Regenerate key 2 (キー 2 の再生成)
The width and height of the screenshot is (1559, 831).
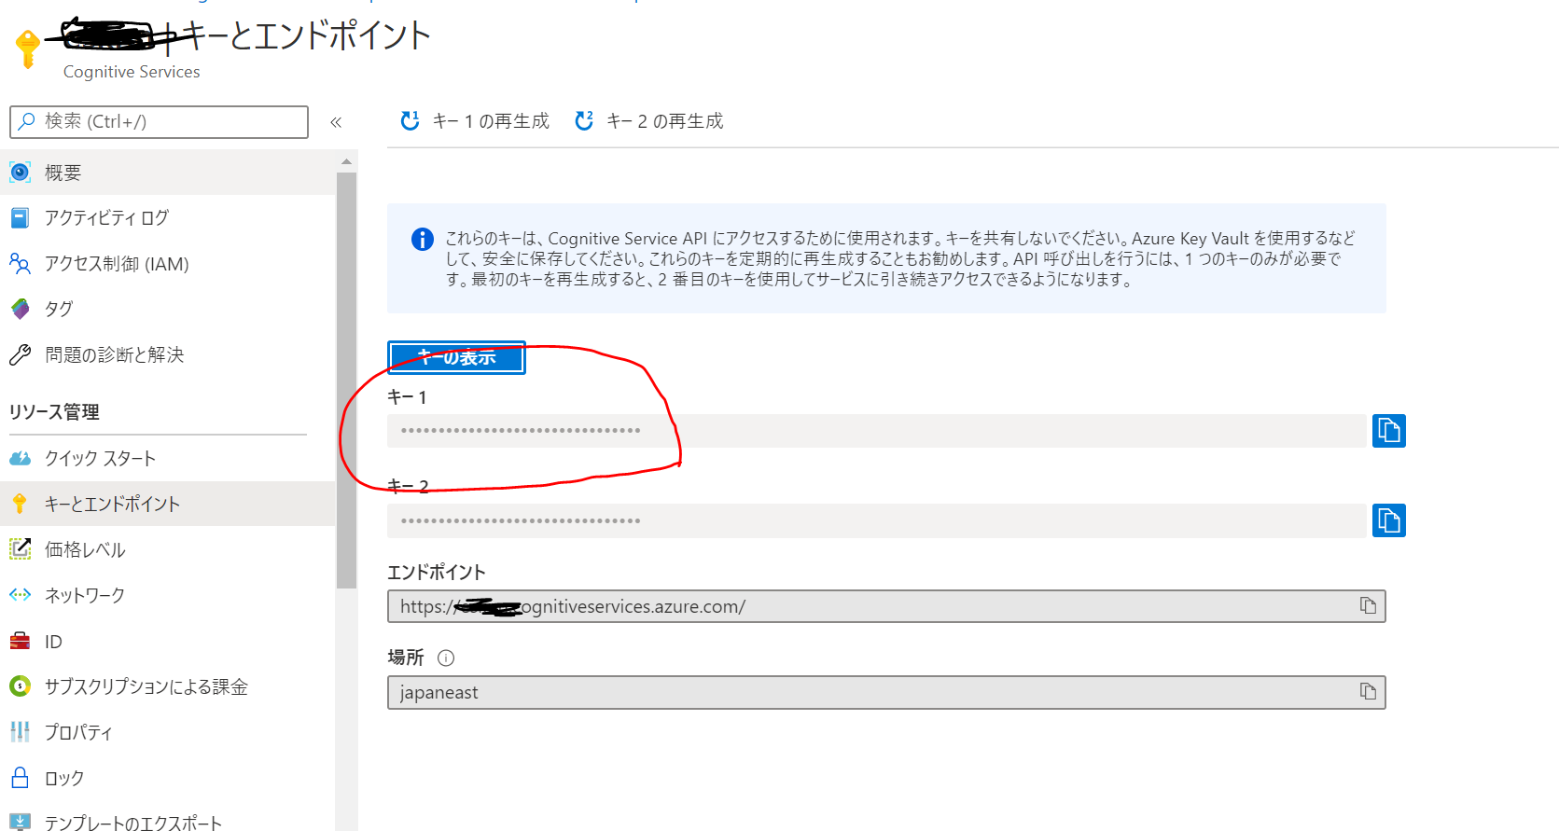point(649,121)
